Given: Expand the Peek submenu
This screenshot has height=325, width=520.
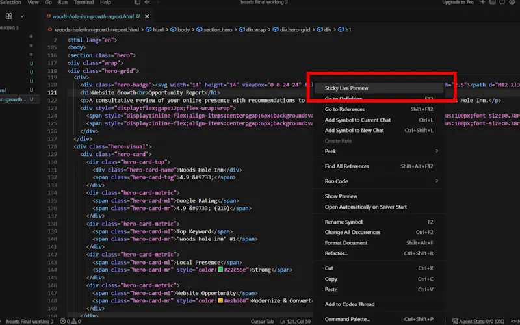Looking at the screenshot, I should tap(379, 151).
